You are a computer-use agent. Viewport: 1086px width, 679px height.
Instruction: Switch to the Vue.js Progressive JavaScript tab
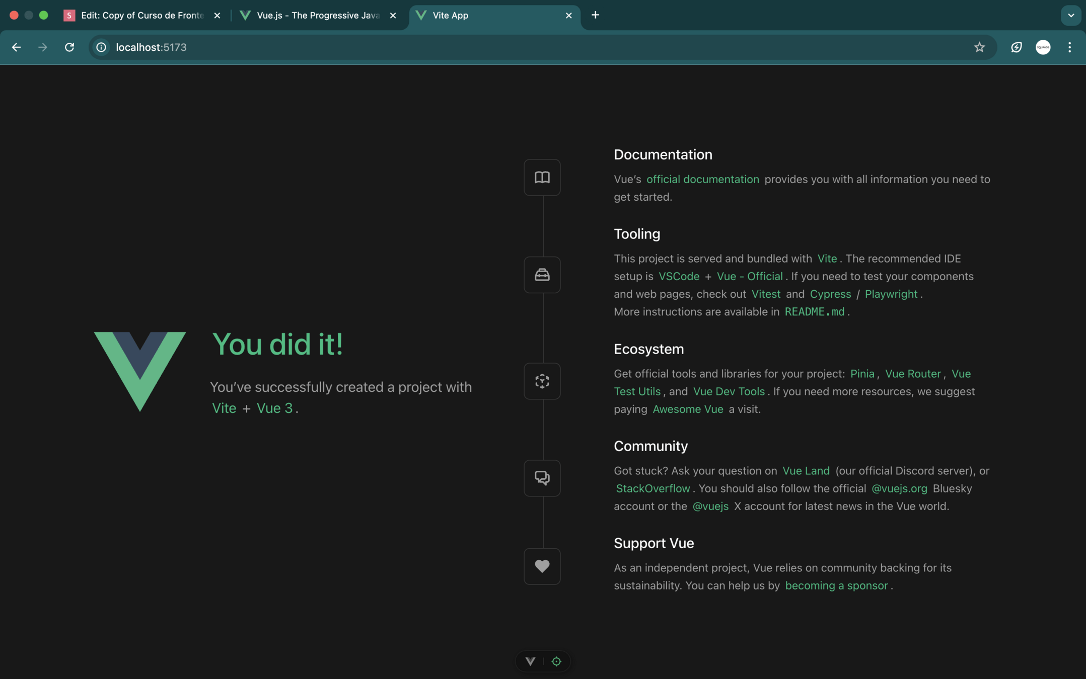pos(317,15)
